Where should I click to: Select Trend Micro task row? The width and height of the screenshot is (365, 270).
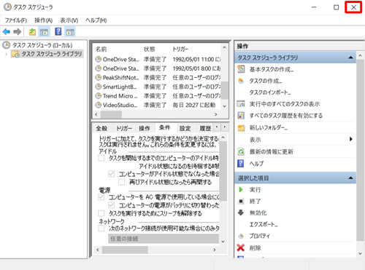pos(158,96)
